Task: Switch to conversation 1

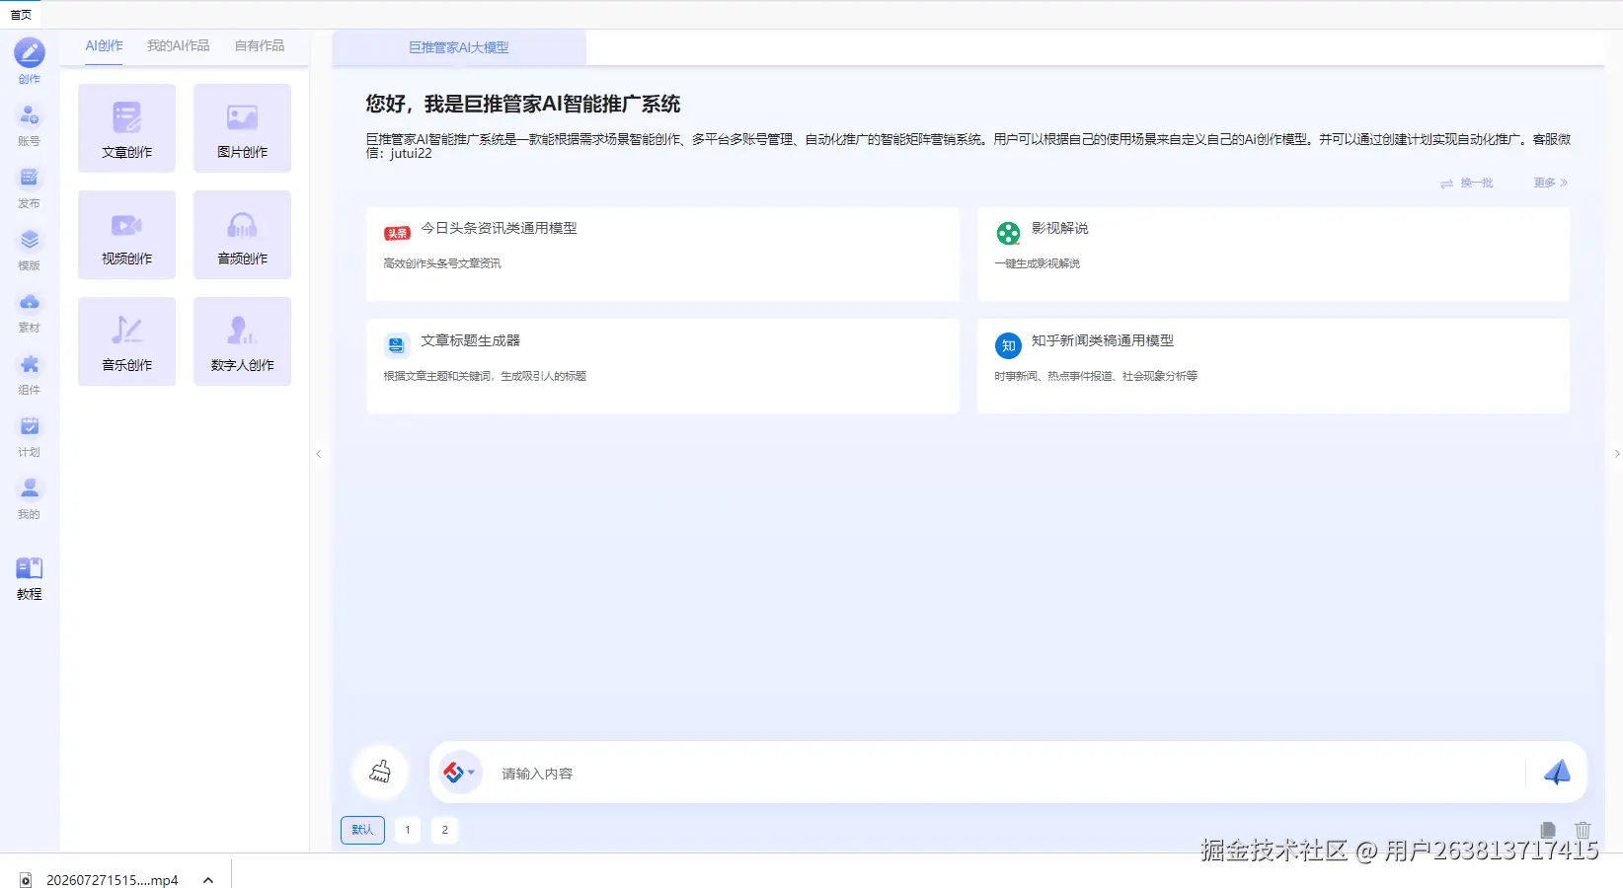Action: [x=408, y=830]
